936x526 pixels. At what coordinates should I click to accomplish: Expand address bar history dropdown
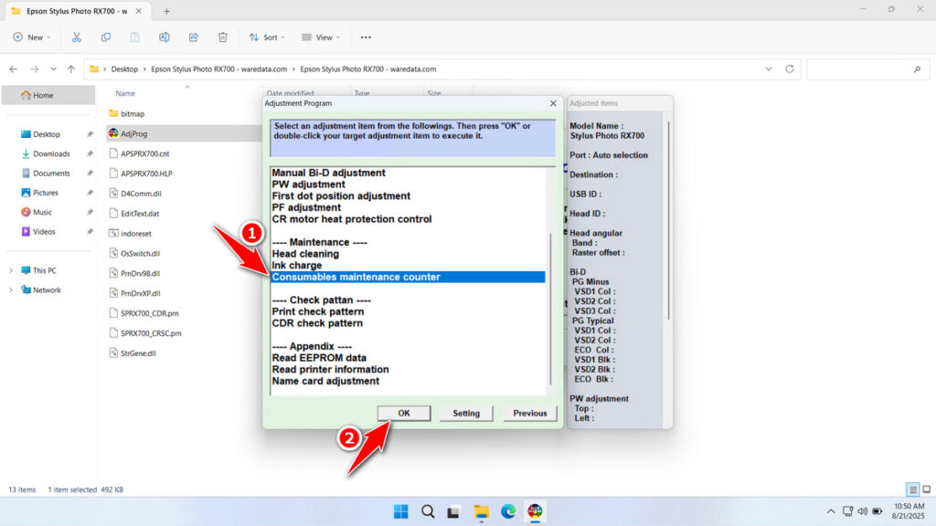pos(768,68)
